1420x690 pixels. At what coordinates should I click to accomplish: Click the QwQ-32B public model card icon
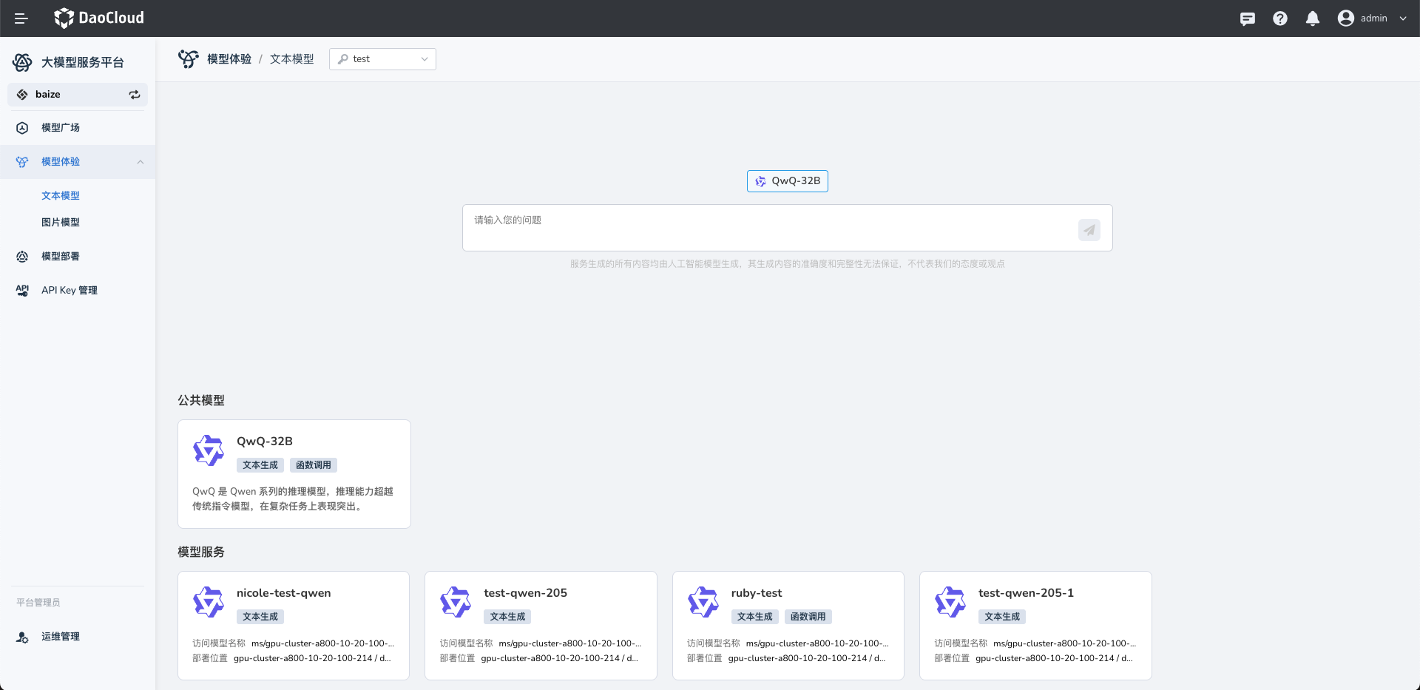point(209,450)
